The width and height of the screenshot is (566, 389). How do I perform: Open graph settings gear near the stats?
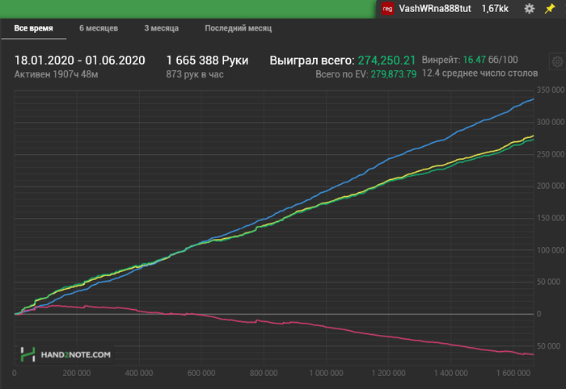(556, 62)
